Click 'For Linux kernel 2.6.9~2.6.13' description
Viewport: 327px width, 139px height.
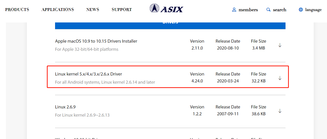tap(82, 115)
